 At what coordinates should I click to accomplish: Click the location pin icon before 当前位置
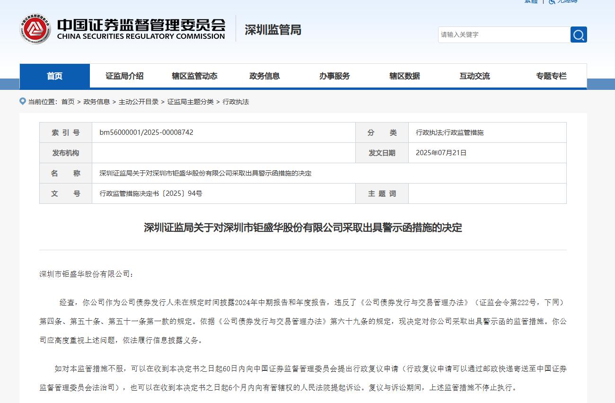[23, 101]
